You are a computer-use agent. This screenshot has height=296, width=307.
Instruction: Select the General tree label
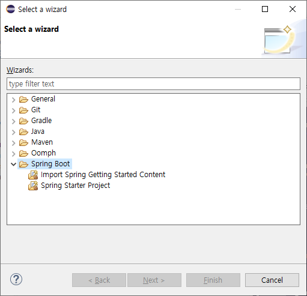pyautogui.click(x=43, y=99)
